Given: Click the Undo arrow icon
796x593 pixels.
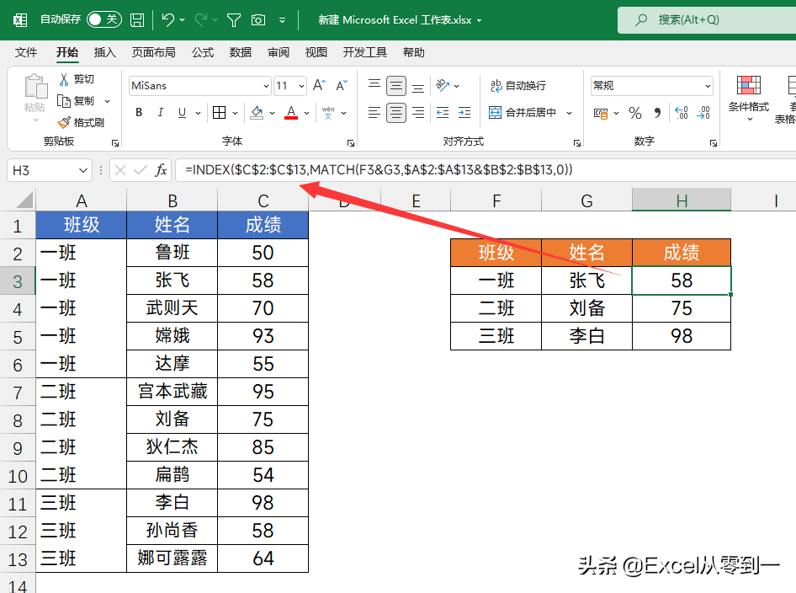Looking at the screenshot, I should click(x=167, y=20).
